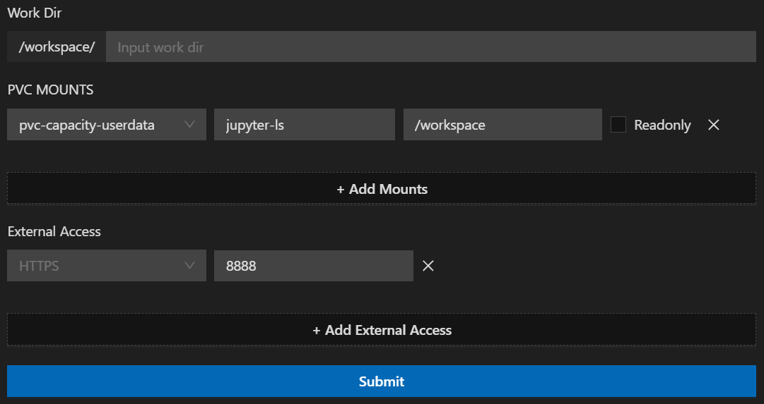Click the External Access heading
The image size is (764, 404).
tap(54, 231)
